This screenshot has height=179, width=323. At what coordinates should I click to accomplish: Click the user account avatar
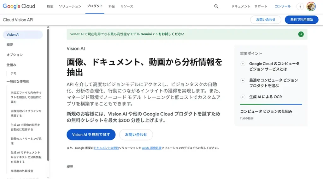pos(311,6)
